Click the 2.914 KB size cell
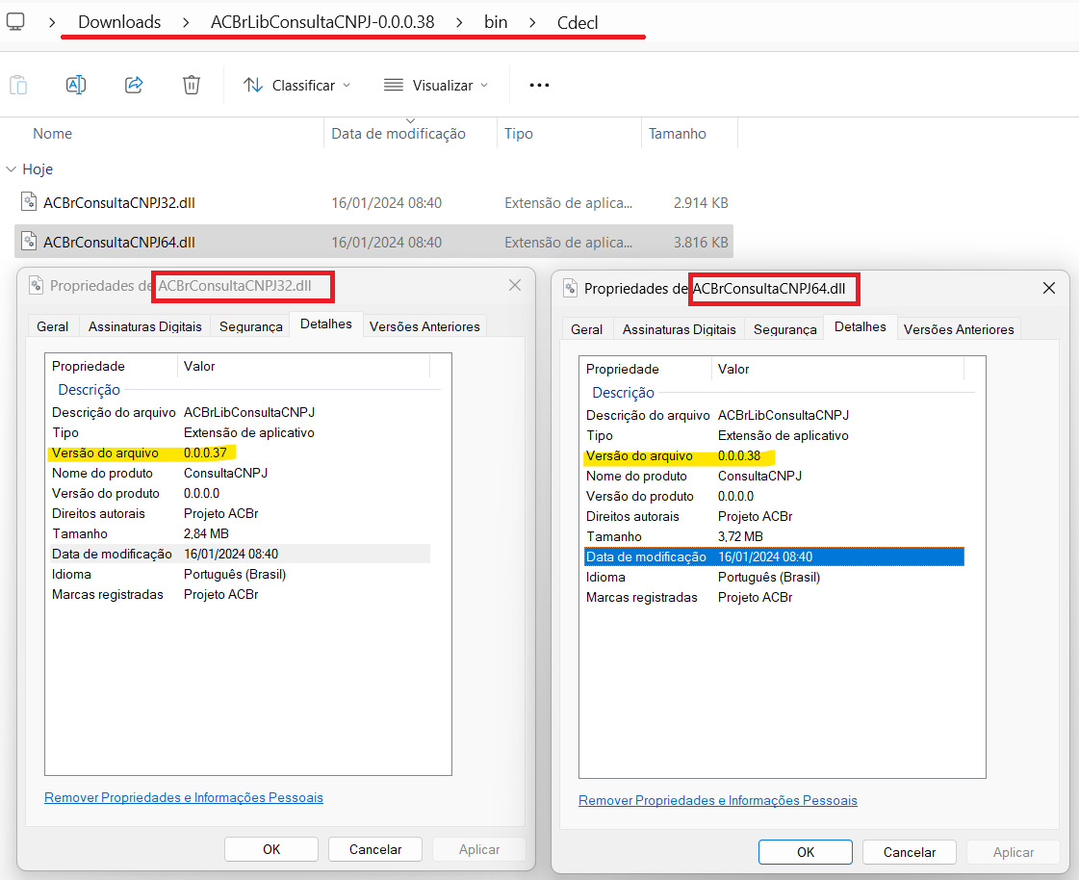 tap(701, 202)
